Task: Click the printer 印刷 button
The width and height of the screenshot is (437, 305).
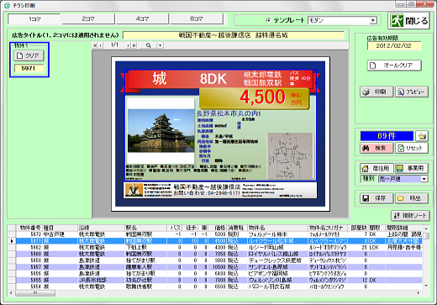Action: (376, 92)
